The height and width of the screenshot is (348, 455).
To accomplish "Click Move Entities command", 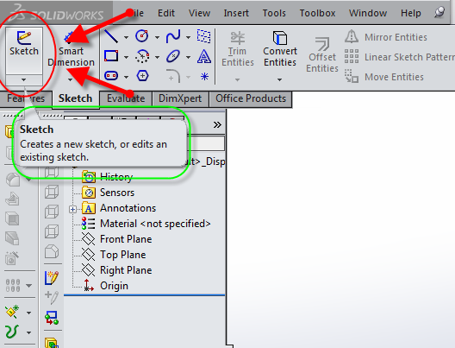I will 384,77.
